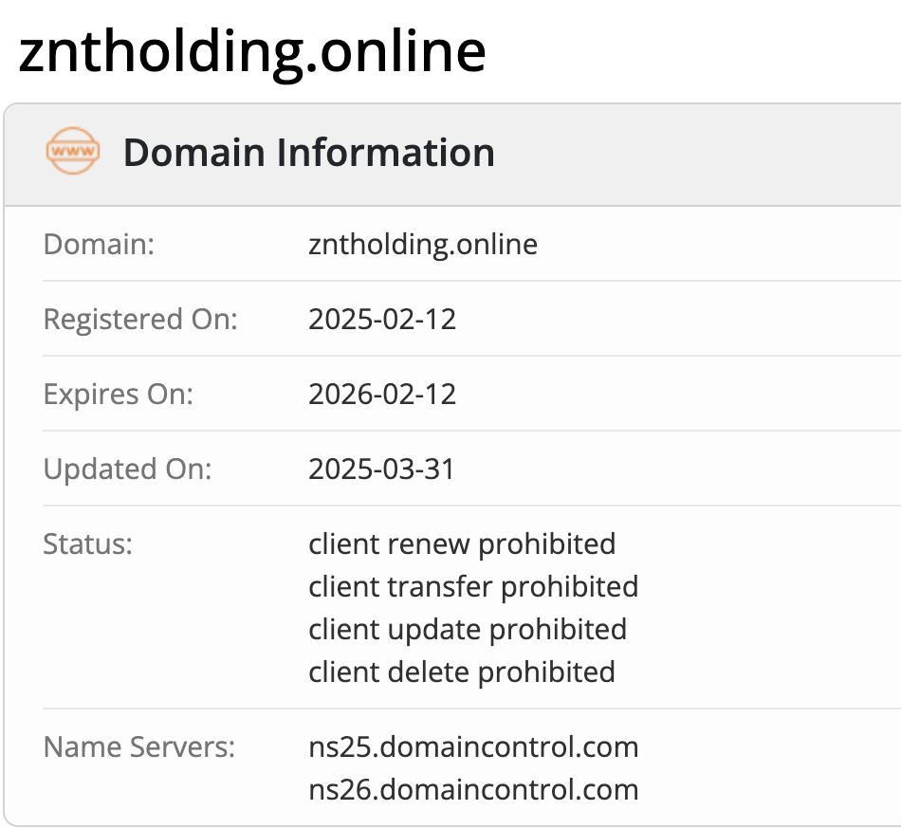901x829 pixels.
Task: Click the client update prohibited status
Action: pyautogui.click(x=468, y=630)
